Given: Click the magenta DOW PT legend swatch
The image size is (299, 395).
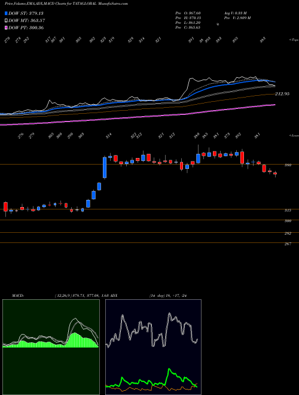Looking at the screenshot, I should pos(7,28).
